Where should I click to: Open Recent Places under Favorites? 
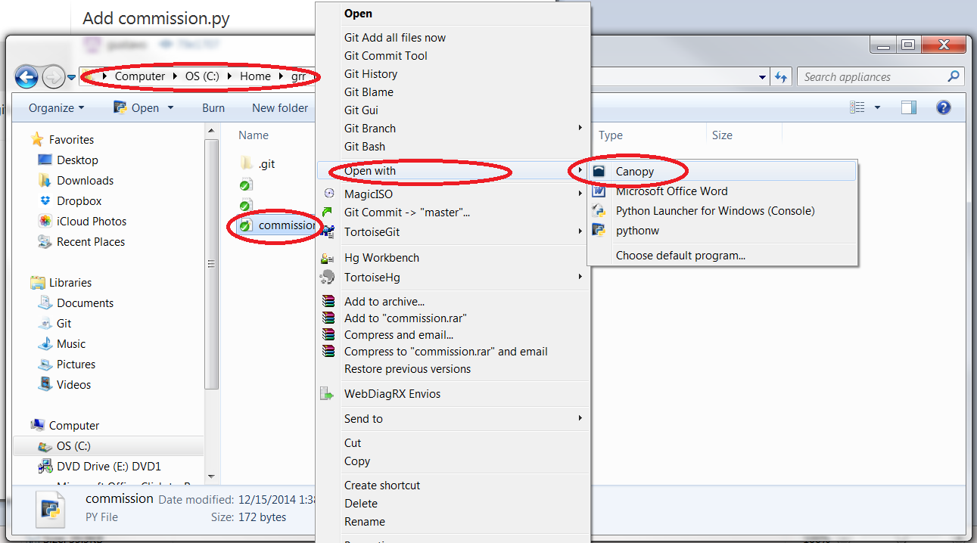[x=91, y=242]
